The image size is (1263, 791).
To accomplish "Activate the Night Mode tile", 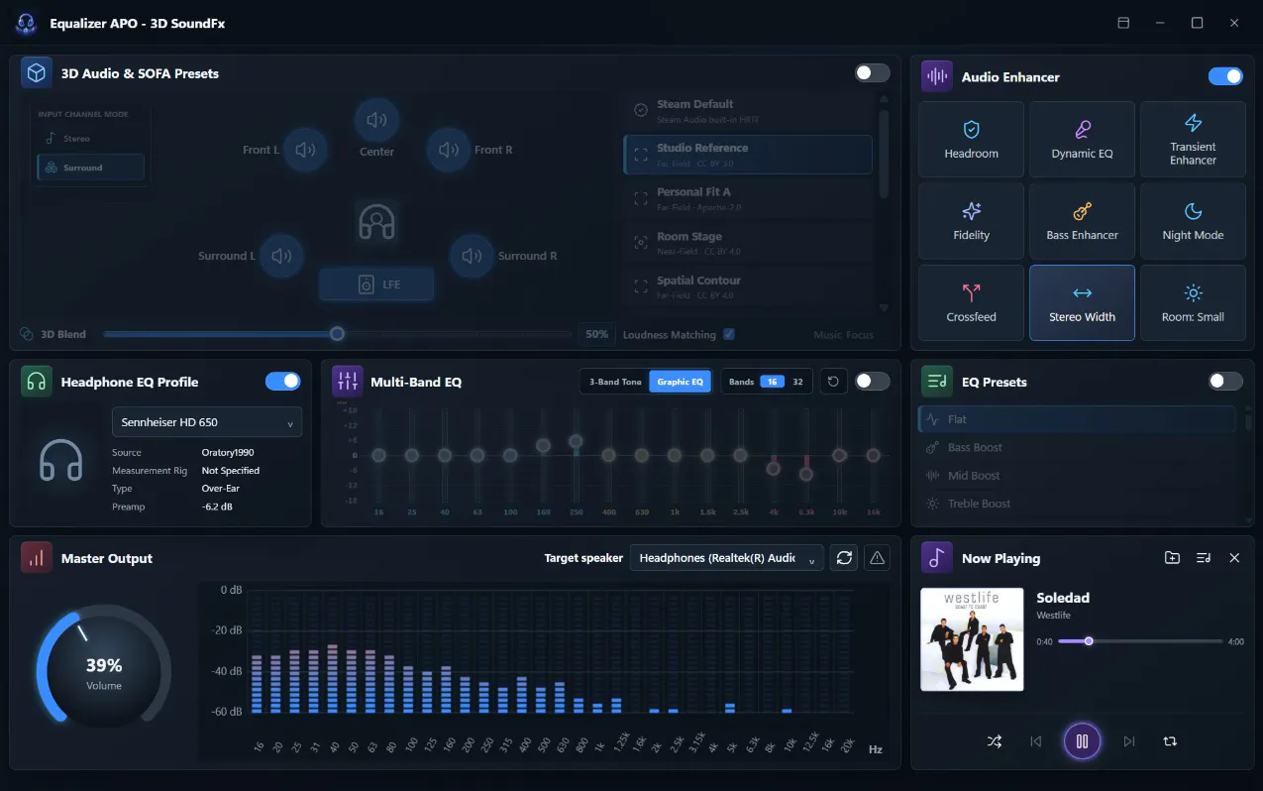I will (x=1193, y=221).
